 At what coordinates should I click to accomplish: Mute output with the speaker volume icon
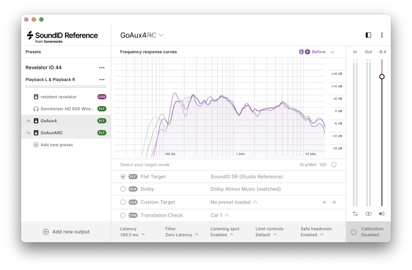(x=381, y=213)
